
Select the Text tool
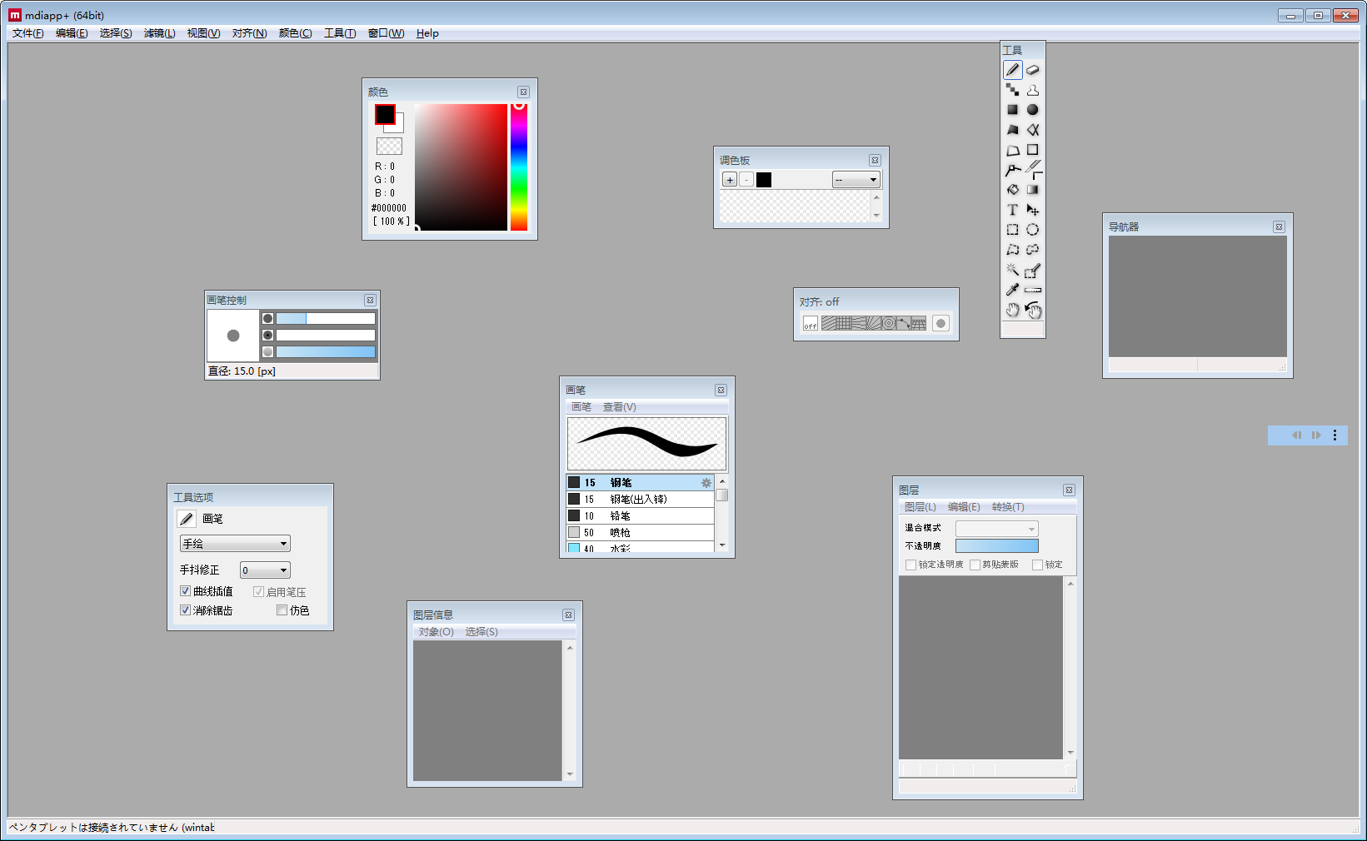coord(1012,210)
